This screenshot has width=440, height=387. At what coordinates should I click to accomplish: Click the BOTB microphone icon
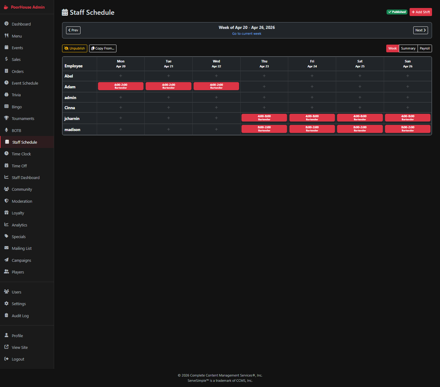(6, 130)
